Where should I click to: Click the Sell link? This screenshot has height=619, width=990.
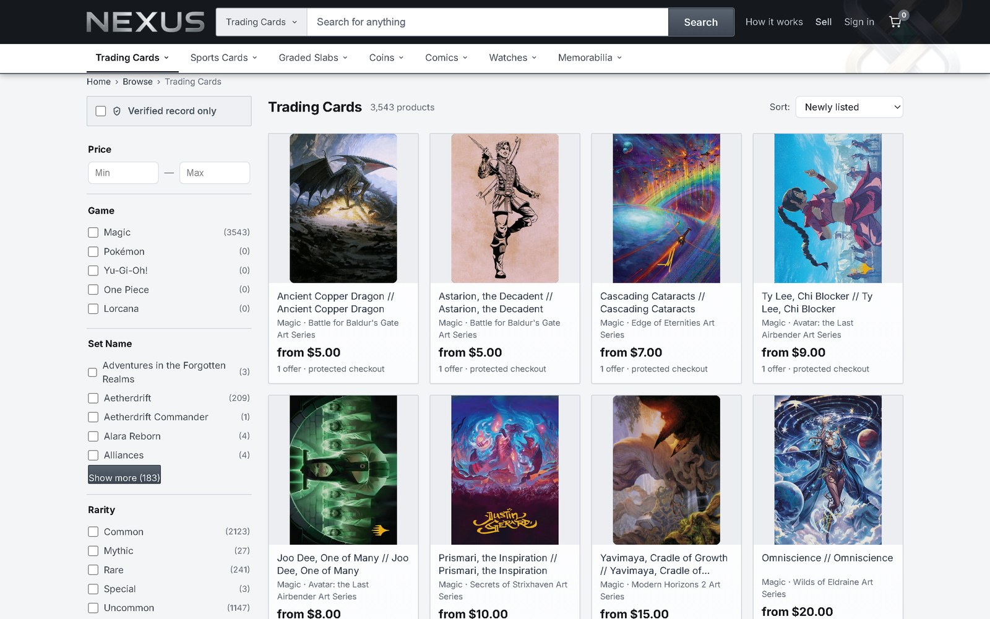824,22
